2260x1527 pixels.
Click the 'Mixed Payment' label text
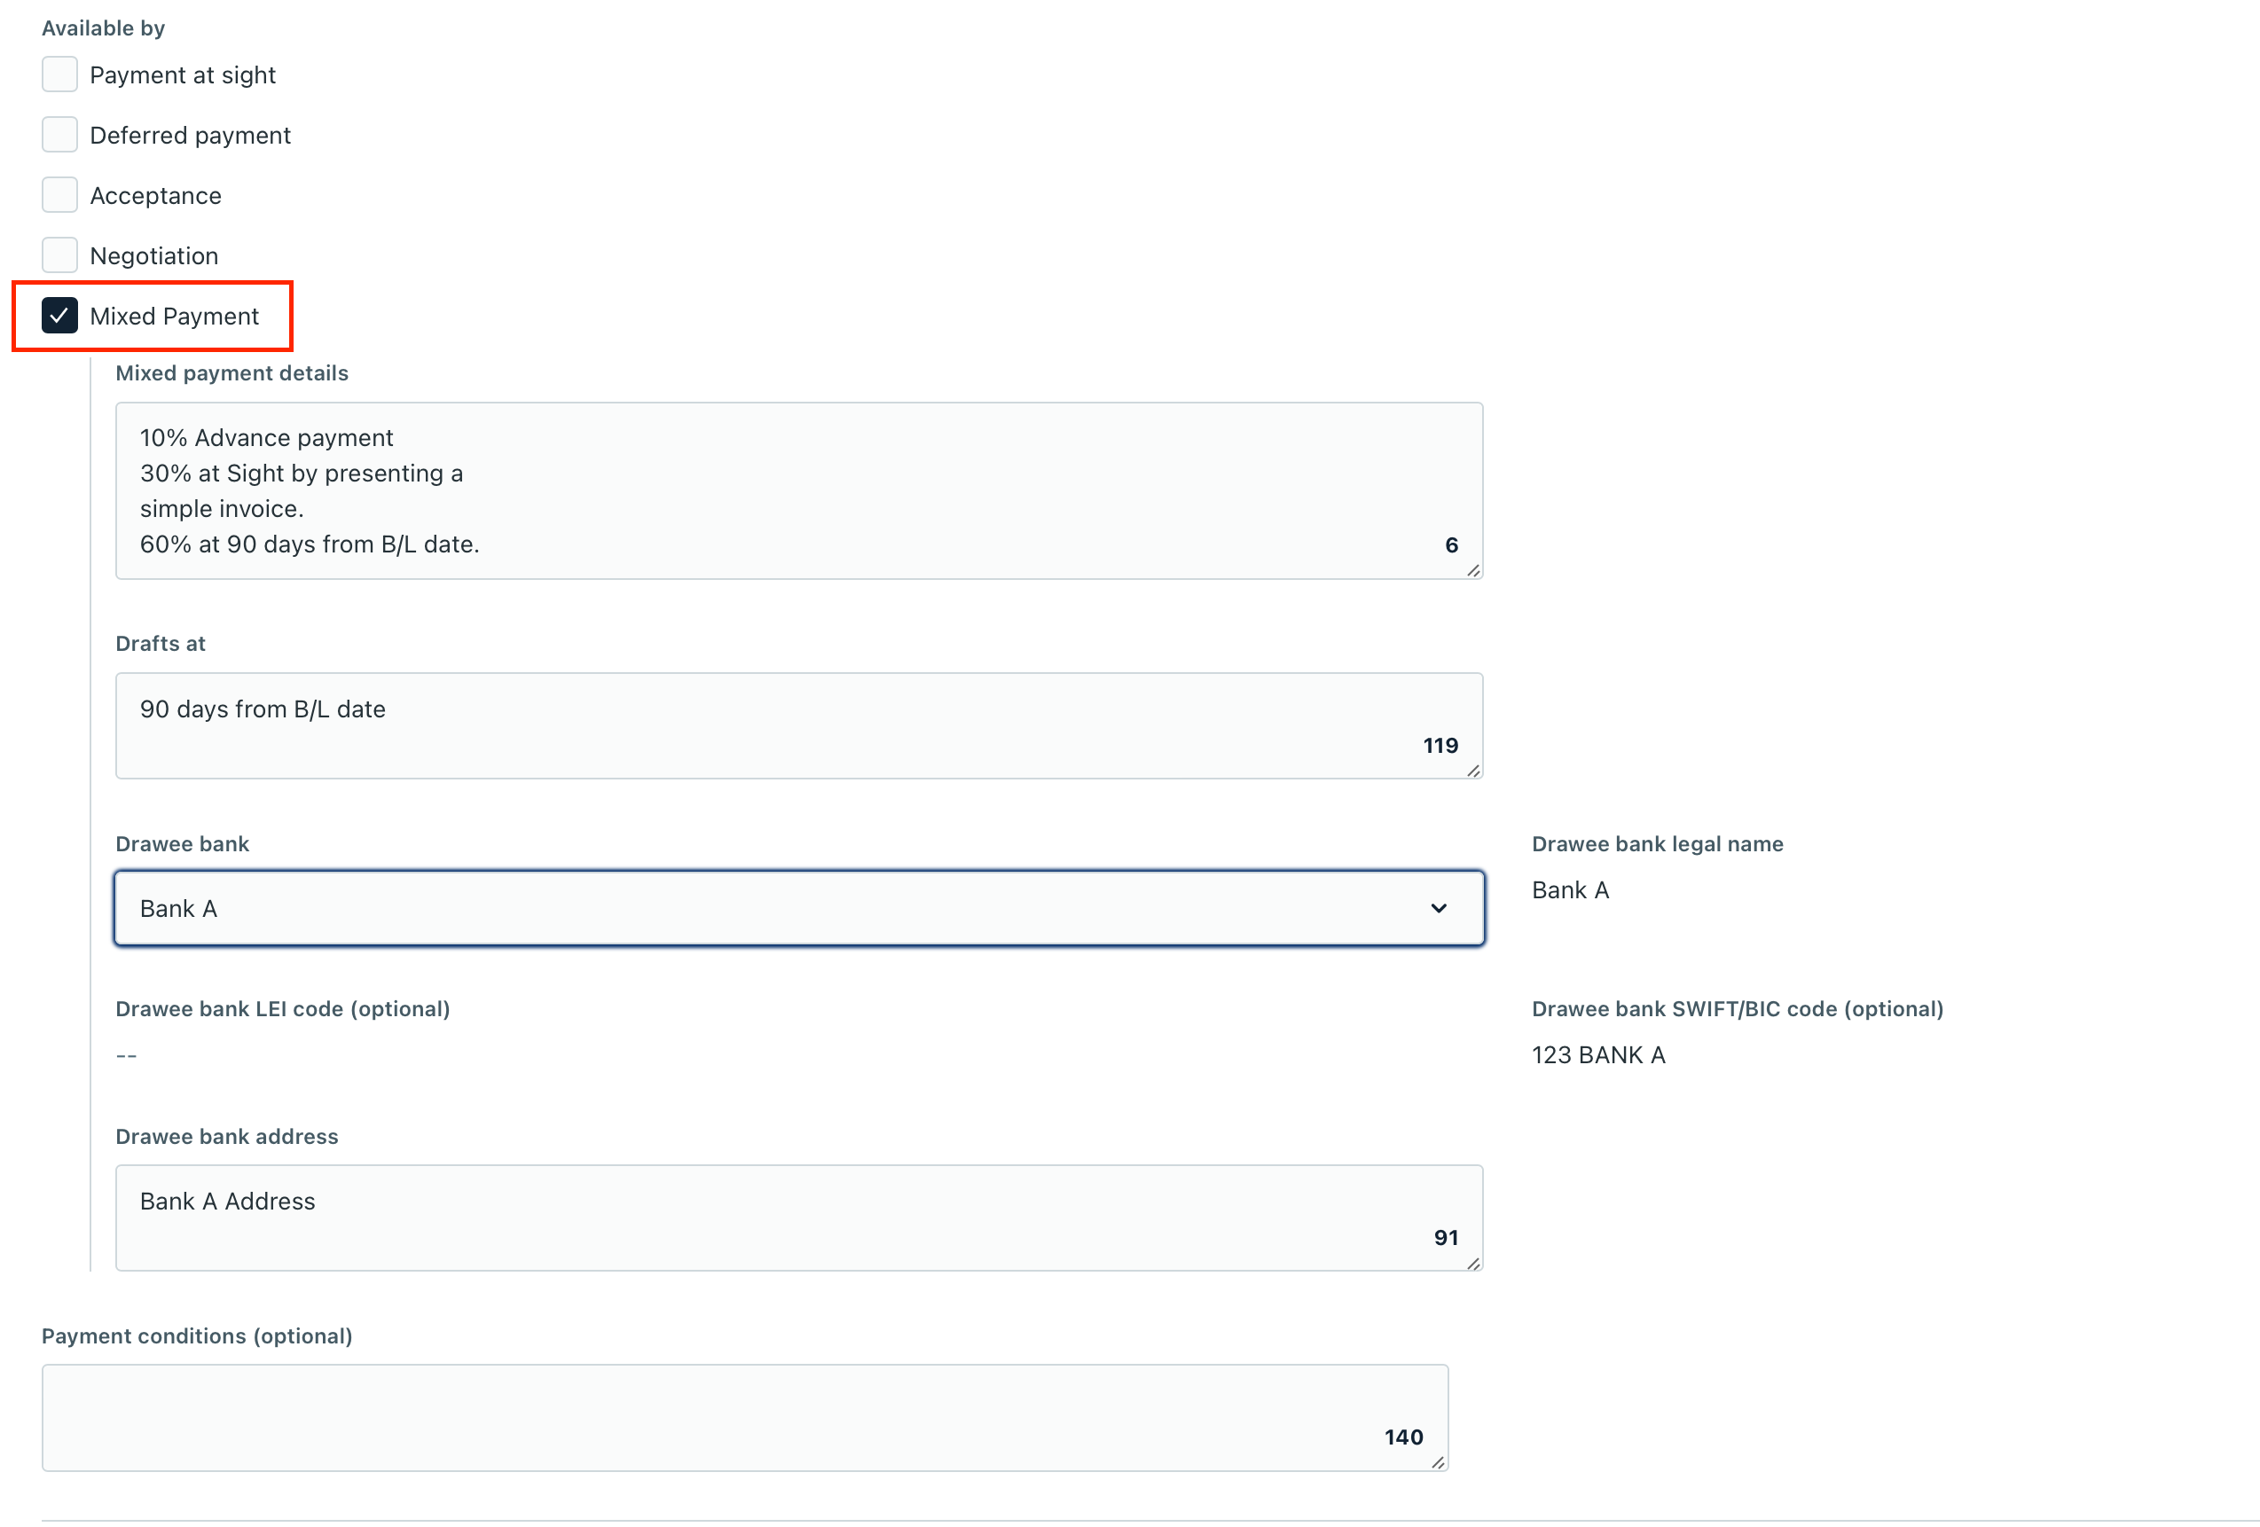tap(174, 316)
